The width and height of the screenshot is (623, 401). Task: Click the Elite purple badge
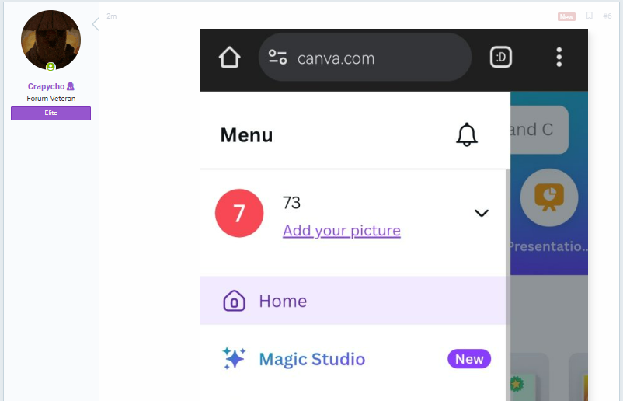click(50, 113)
